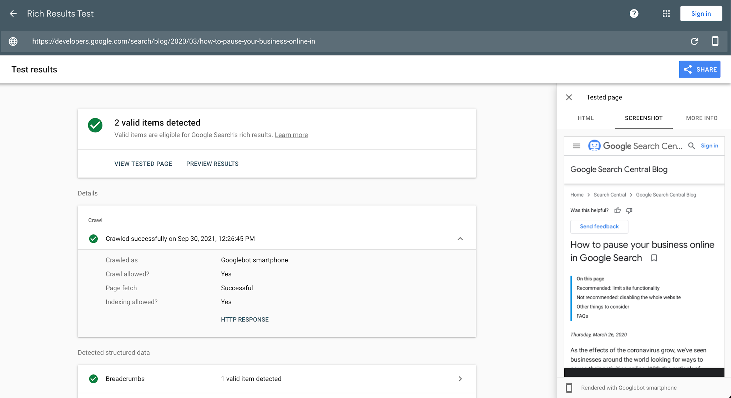731x398 pixels.
Task: Switch to the HTML tab
Action: [x=586, y=118]
